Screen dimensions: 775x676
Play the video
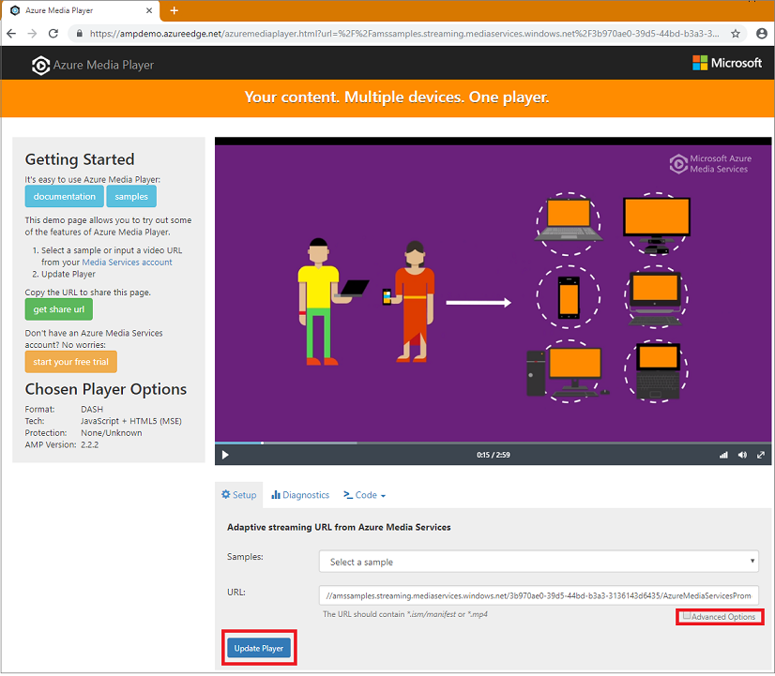point(225,455)
